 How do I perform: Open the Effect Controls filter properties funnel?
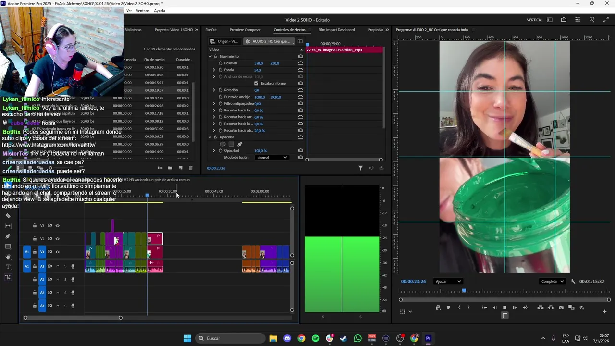[360, 168]
